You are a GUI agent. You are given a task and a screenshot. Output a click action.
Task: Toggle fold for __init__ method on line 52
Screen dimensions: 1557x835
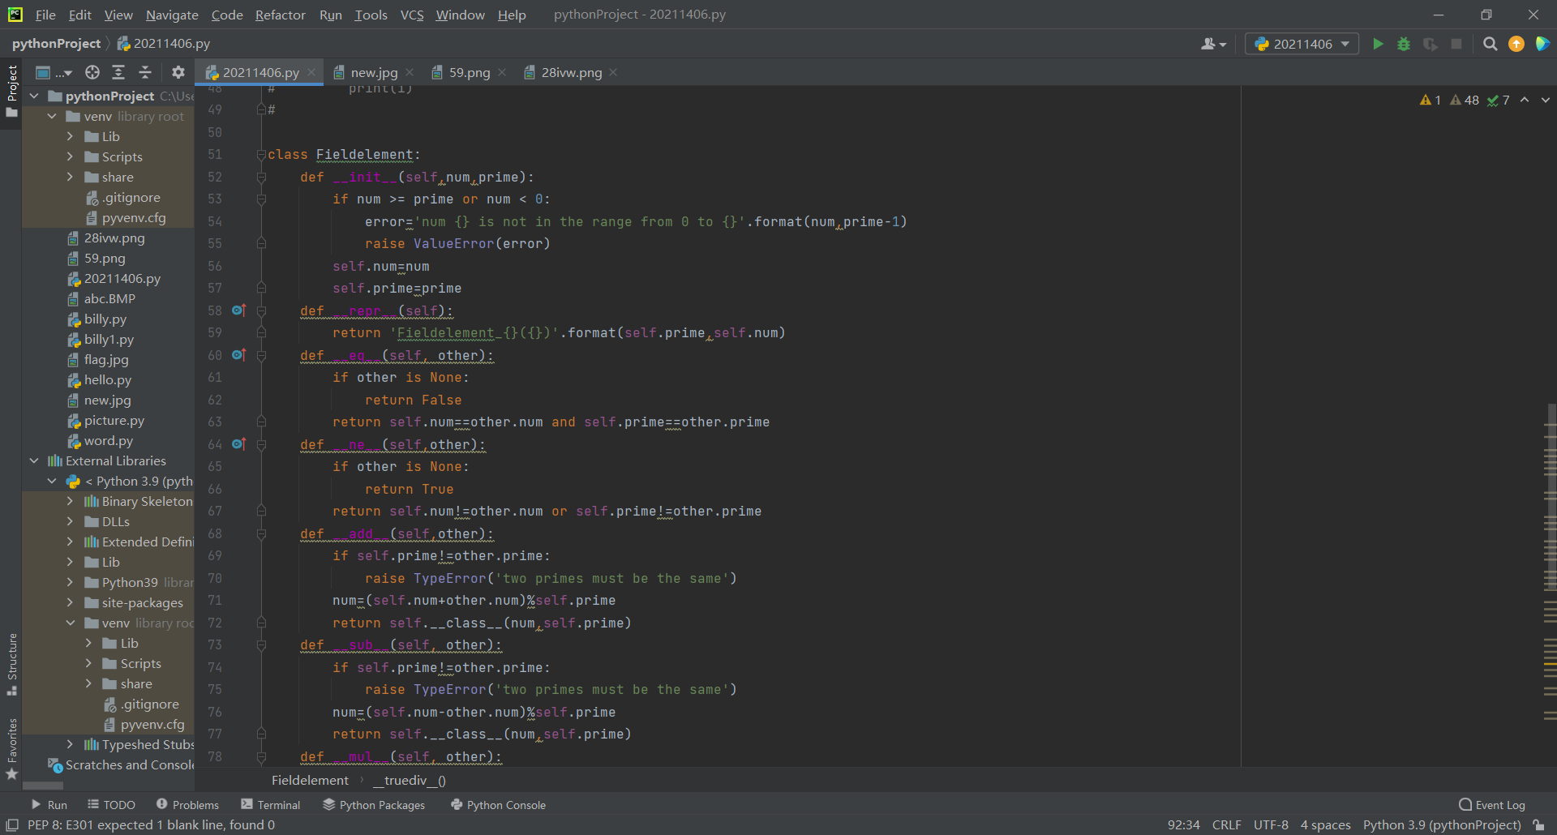pyautogui.click(x=261, y=177)
